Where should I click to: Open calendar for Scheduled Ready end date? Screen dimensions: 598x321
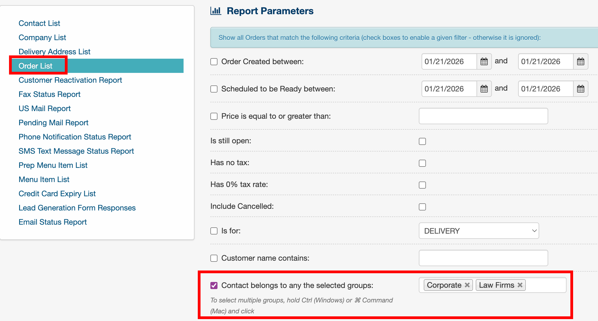pos(580,89)
